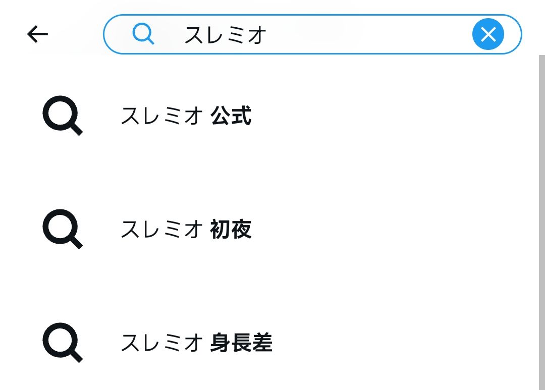Click the vertical scrollbar on the right edge

pyautogui.click(x=541, y=222)
